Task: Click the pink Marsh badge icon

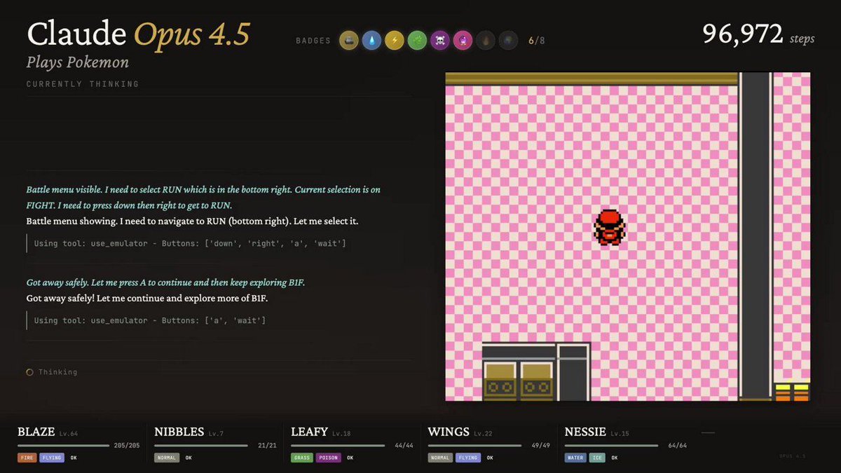Action: coord(463,41)
